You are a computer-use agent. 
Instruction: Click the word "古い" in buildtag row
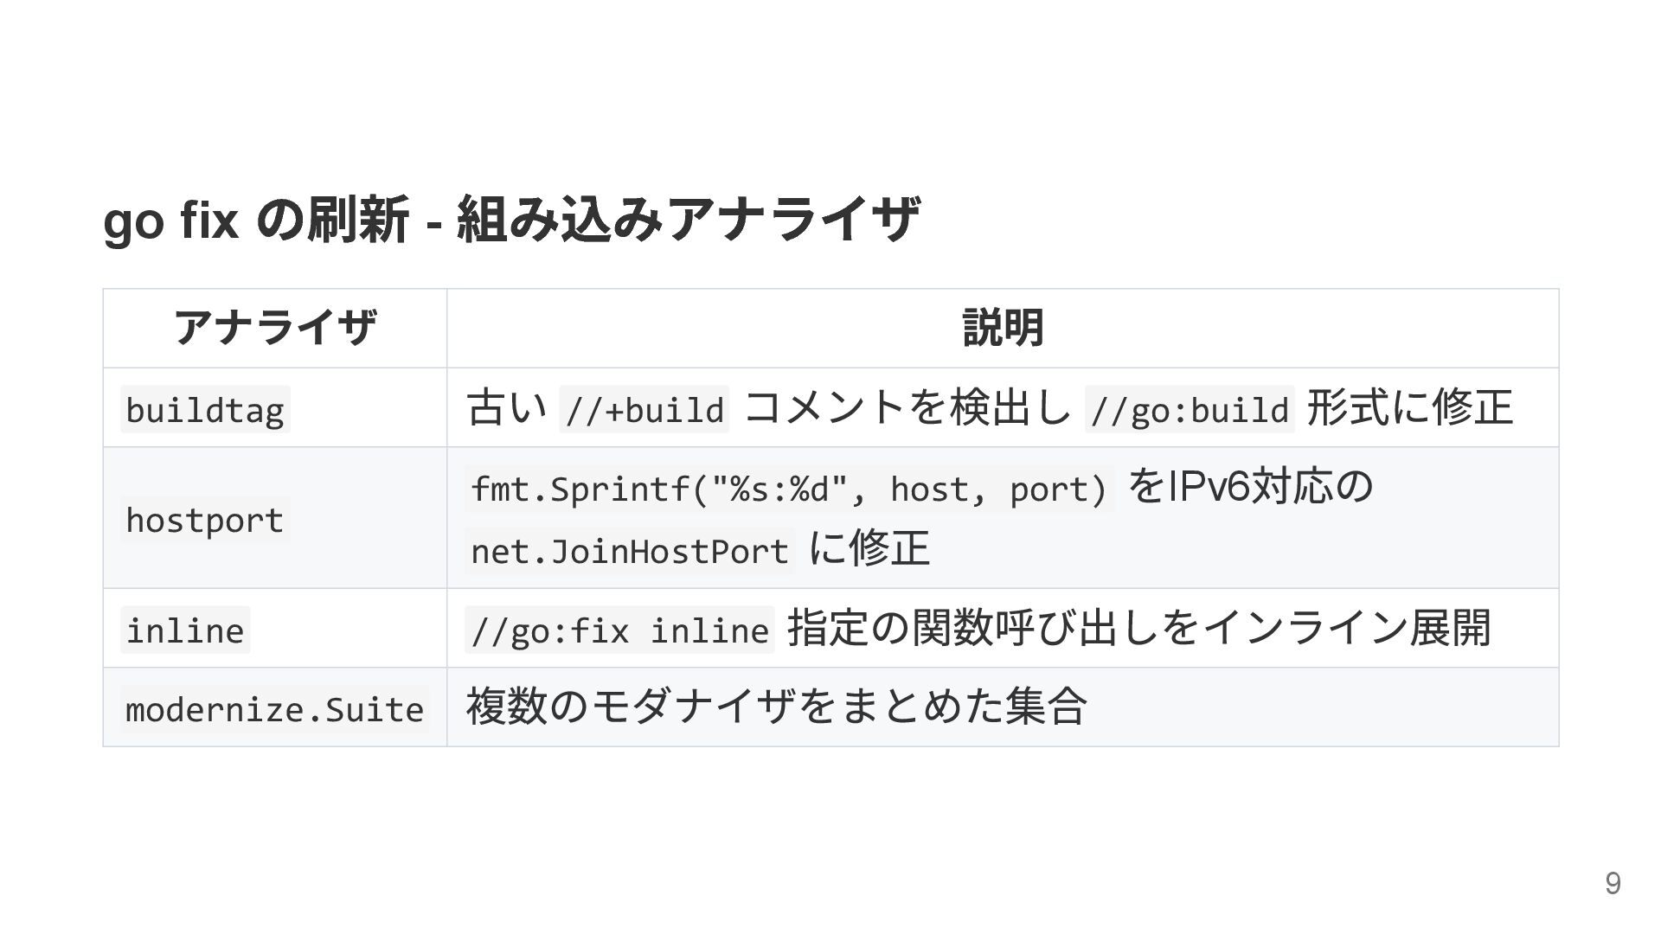coord(507,407)
